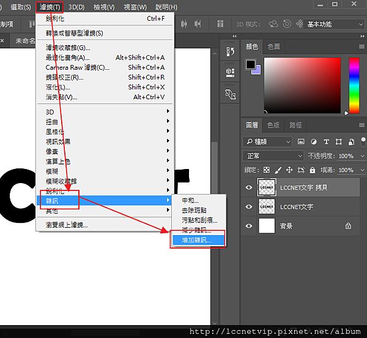Hide the 背景 layer
The height and width of the screenshot is (338, 367).
249,226
